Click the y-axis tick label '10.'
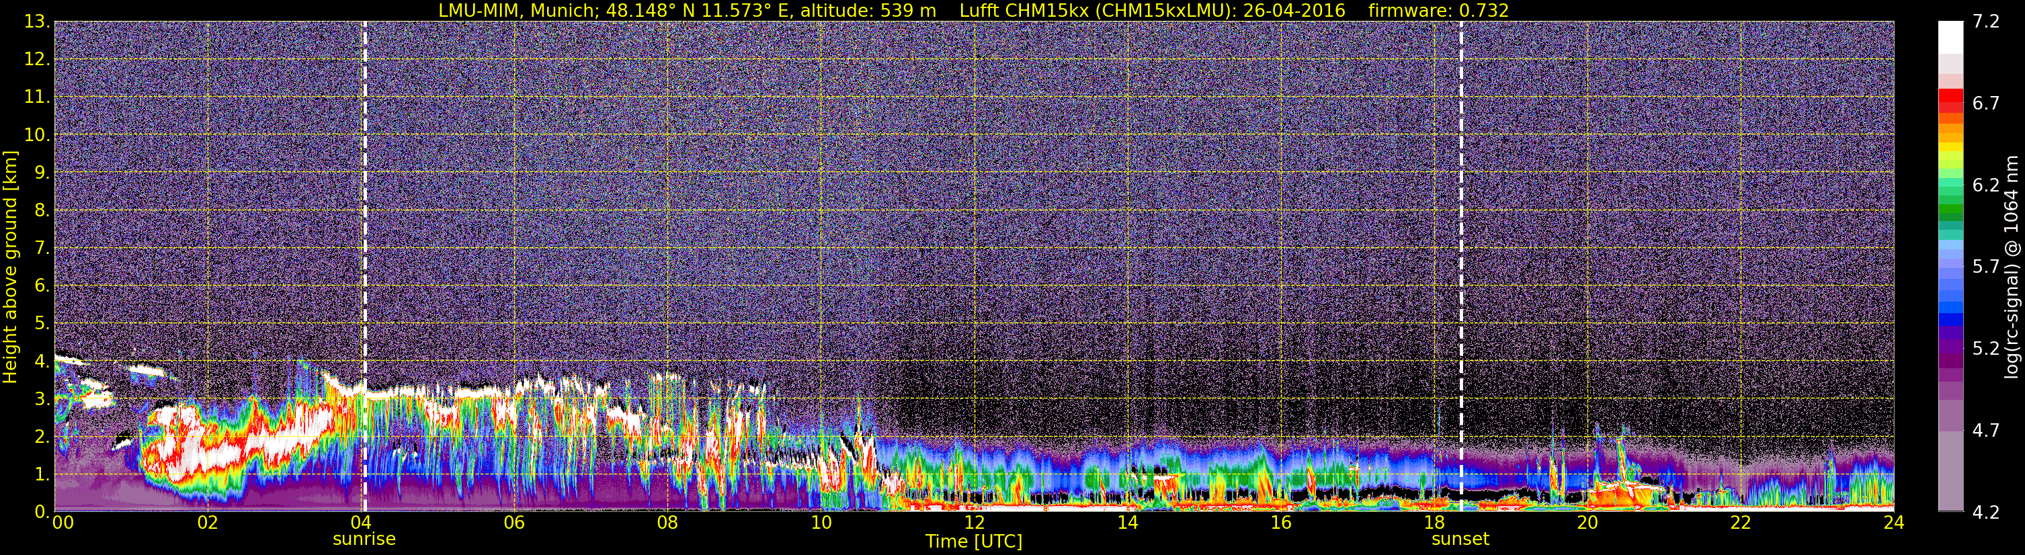This screenshot has width=2025, height=555. coord(37,135)
